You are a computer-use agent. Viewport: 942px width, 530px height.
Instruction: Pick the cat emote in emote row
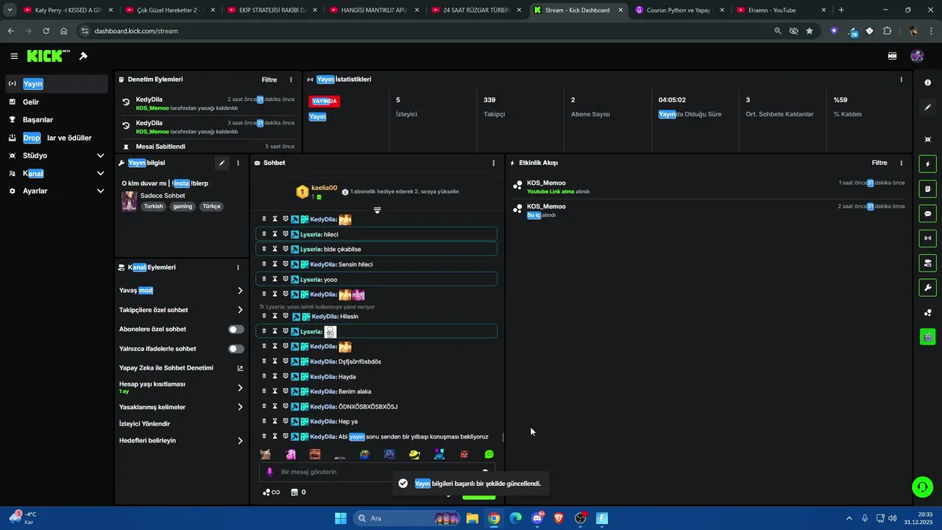tap(265, 454)
